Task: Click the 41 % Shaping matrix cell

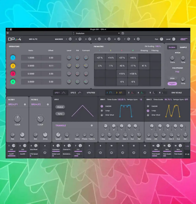Action: pos(144,66)
